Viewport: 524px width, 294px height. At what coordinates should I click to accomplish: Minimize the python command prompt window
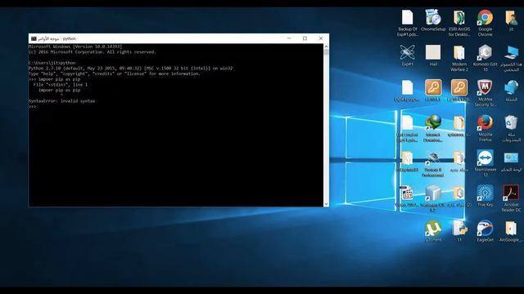pyautogui.click(x=289, y=38)
